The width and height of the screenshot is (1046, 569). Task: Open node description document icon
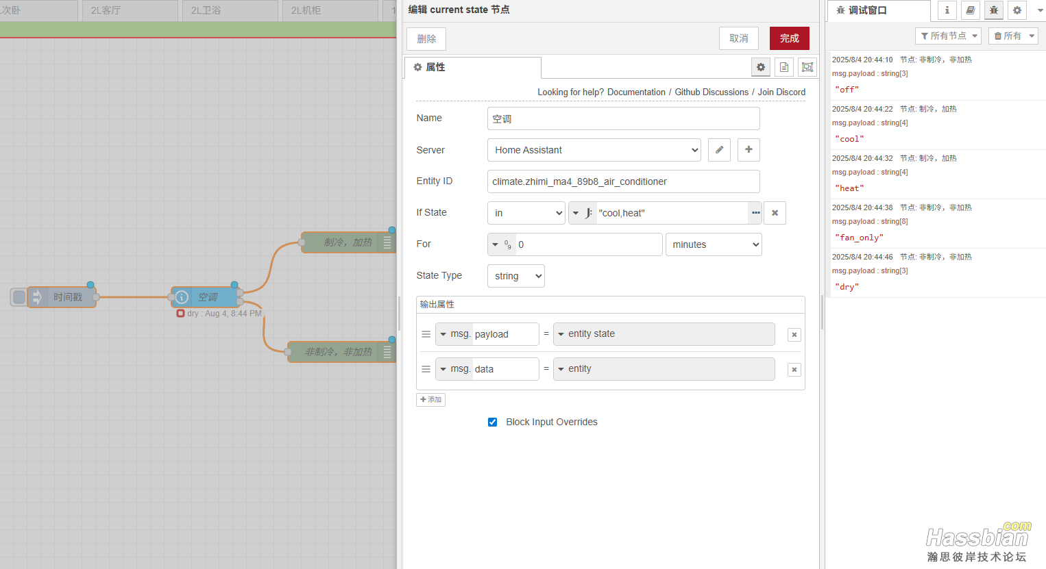tap(784, 67)
